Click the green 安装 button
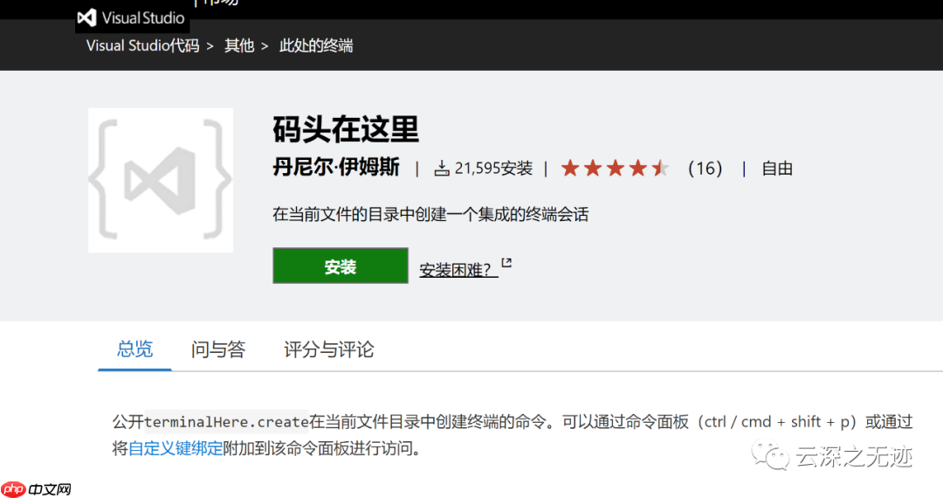Viewport: 943px width, 498px height. pos(341,266)
